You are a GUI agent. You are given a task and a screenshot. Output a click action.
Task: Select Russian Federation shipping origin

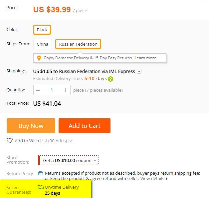[x=78, y=44]
